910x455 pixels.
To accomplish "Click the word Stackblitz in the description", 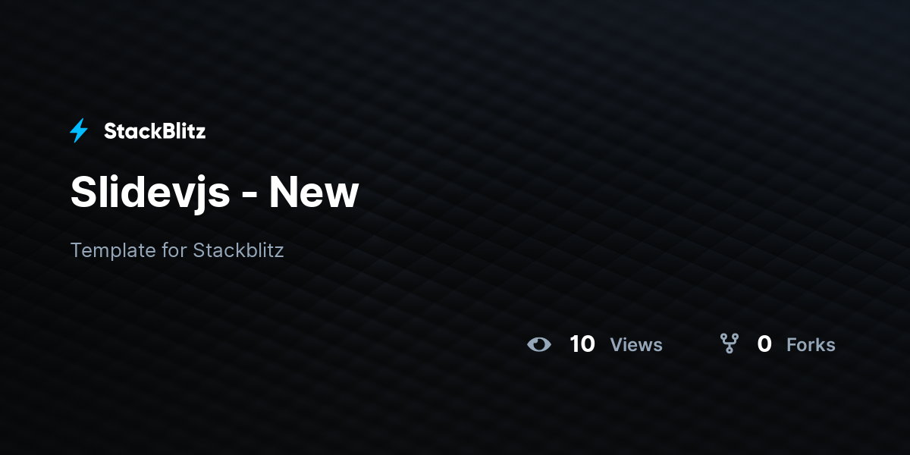I will pyautogui.click(x=239, y=249).
